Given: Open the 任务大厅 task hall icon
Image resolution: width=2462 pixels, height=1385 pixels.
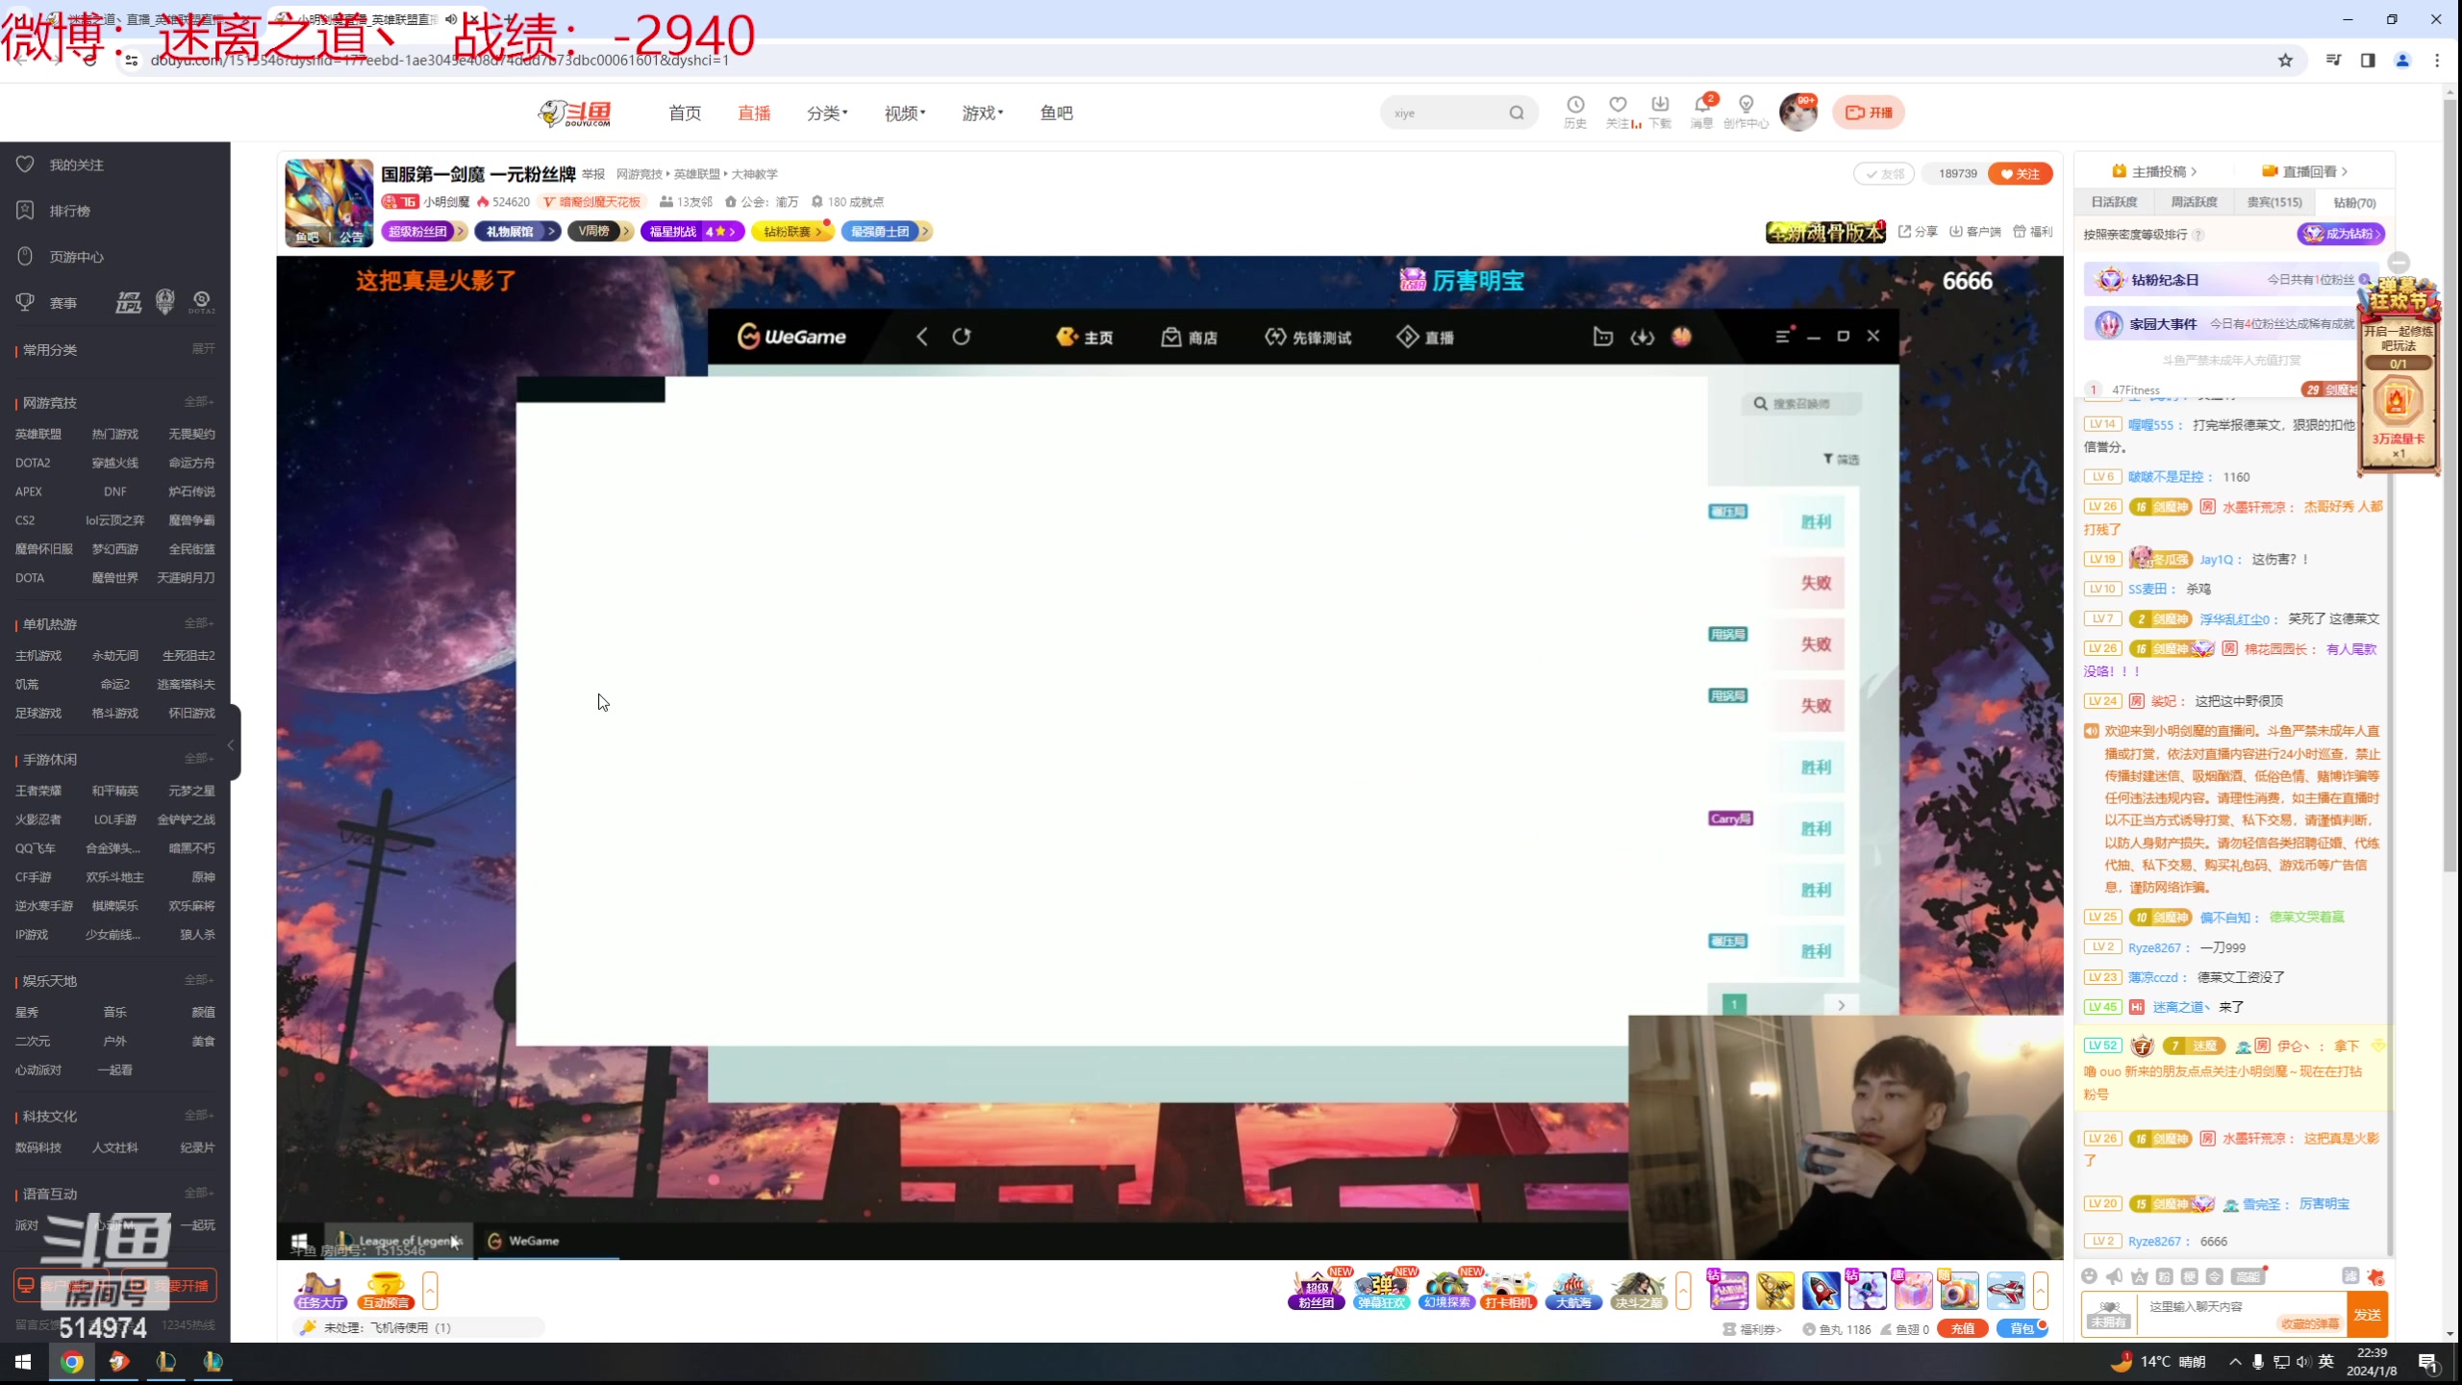Looking at the screenshot, I should [x=320, y=1290].
